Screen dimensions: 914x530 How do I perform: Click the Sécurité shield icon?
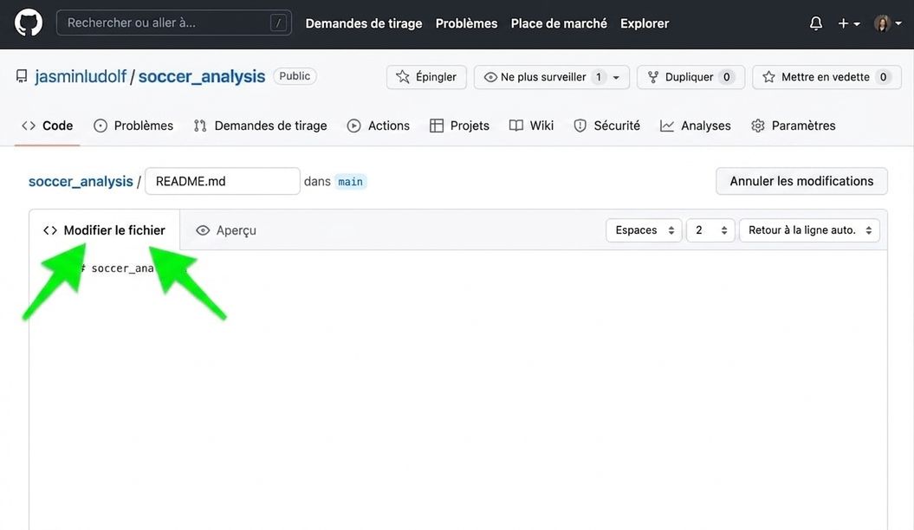[x=580, y=126]
